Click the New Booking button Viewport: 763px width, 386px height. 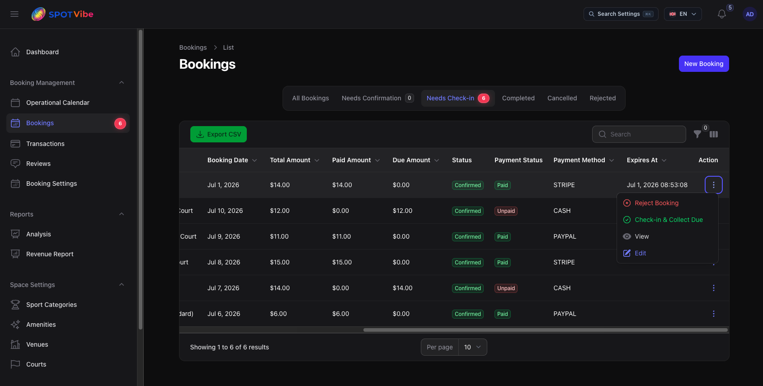tap(704, 64)
